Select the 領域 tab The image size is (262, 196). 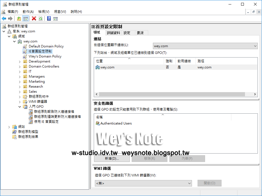tap(98, 32)
